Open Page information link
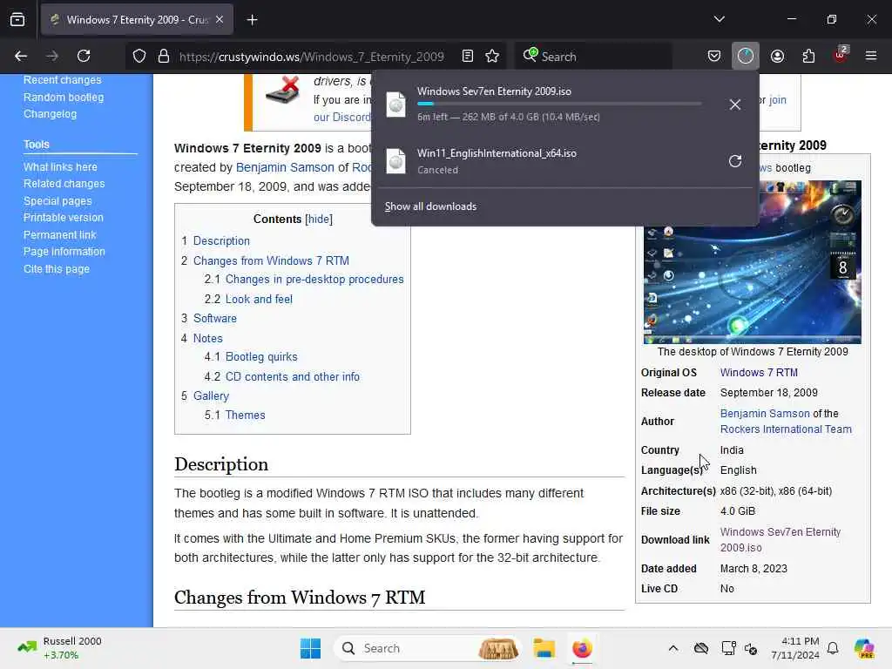 pyautogui.click(x=64, y=252)
